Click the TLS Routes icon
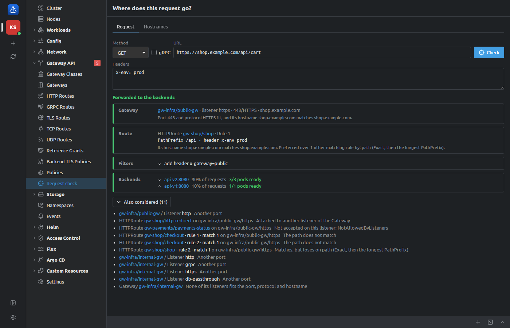The image size is (510, 328). (x=41, y=118)
